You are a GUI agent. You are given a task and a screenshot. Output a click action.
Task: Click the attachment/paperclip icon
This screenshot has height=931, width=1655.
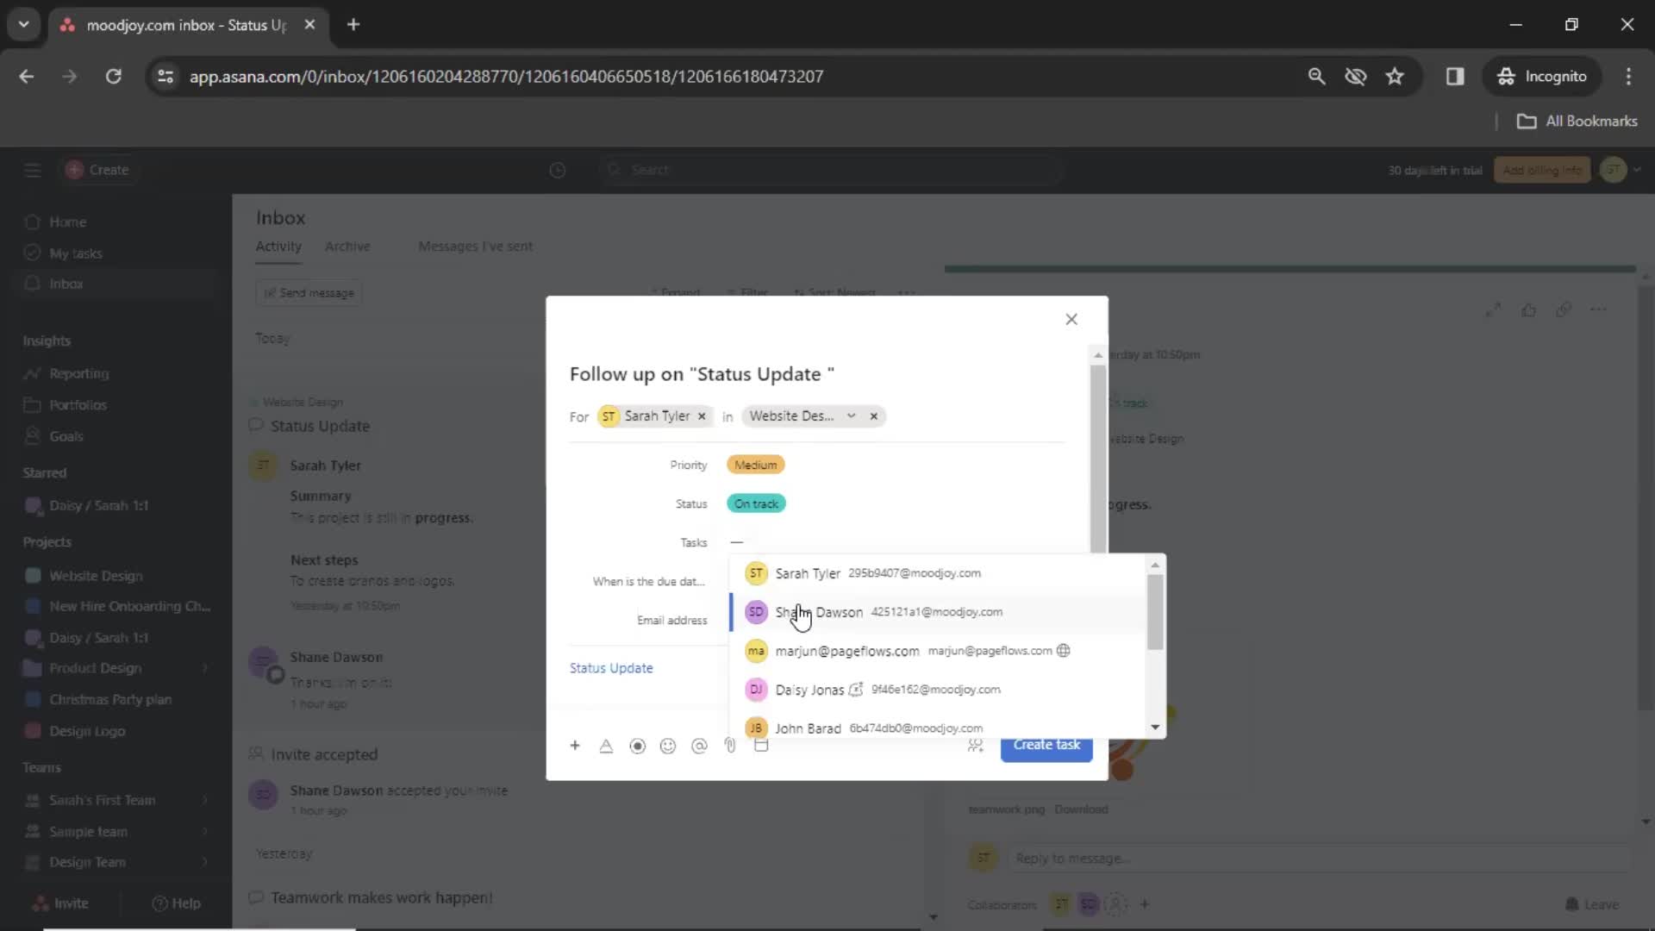pyautogui.click(x=730, y=745)
